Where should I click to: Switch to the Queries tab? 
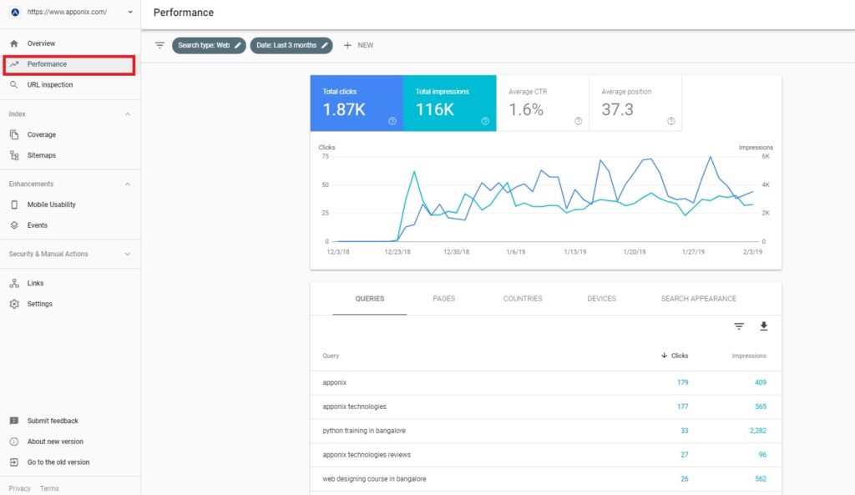tap(370, 299)
